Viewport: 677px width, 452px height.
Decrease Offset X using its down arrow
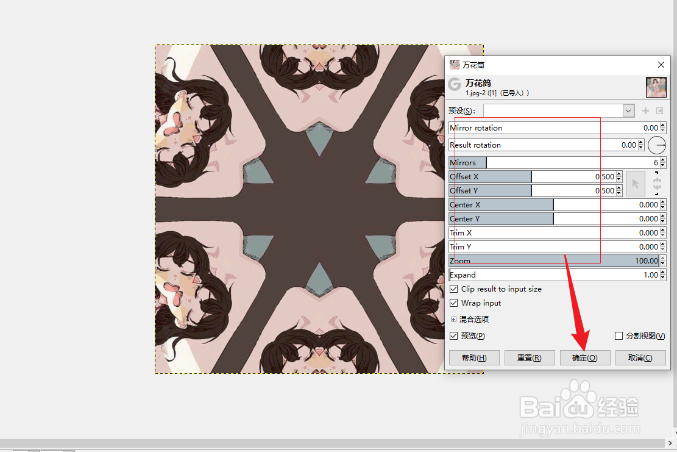pos(619,179)
